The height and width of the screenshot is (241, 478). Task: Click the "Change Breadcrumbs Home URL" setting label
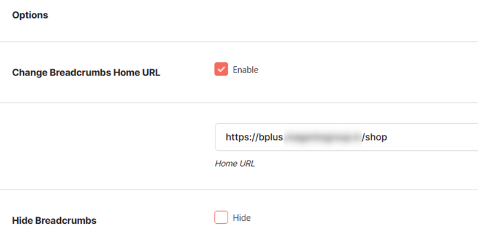(x=86, y=73)
